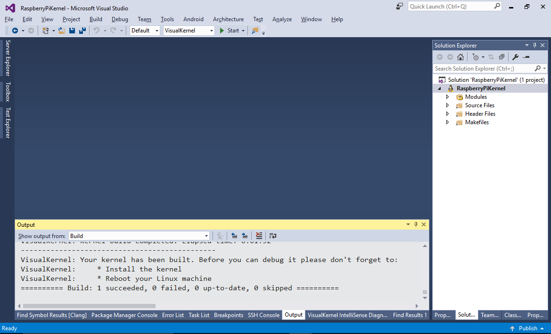Switch to the Team Explorer bottom tab
This screenshot has height=334, width=551.
[x=490, y=315]
